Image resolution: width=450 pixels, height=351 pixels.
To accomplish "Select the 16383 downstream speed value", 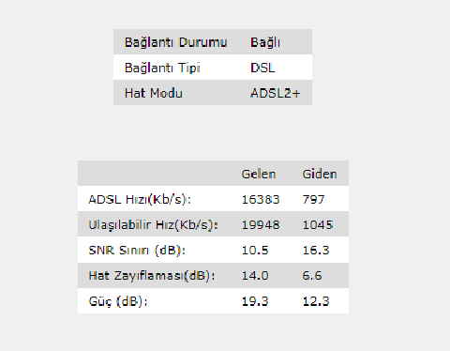I will 261,199.
